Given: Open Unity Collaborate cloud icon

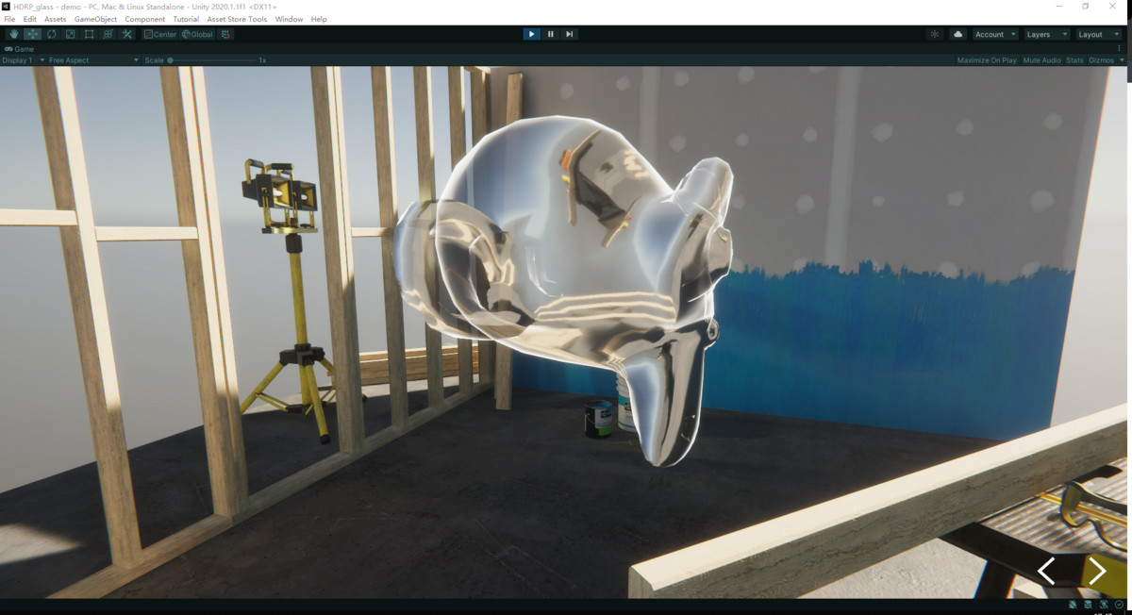Looking at the screenshot, I should [958, 34].
